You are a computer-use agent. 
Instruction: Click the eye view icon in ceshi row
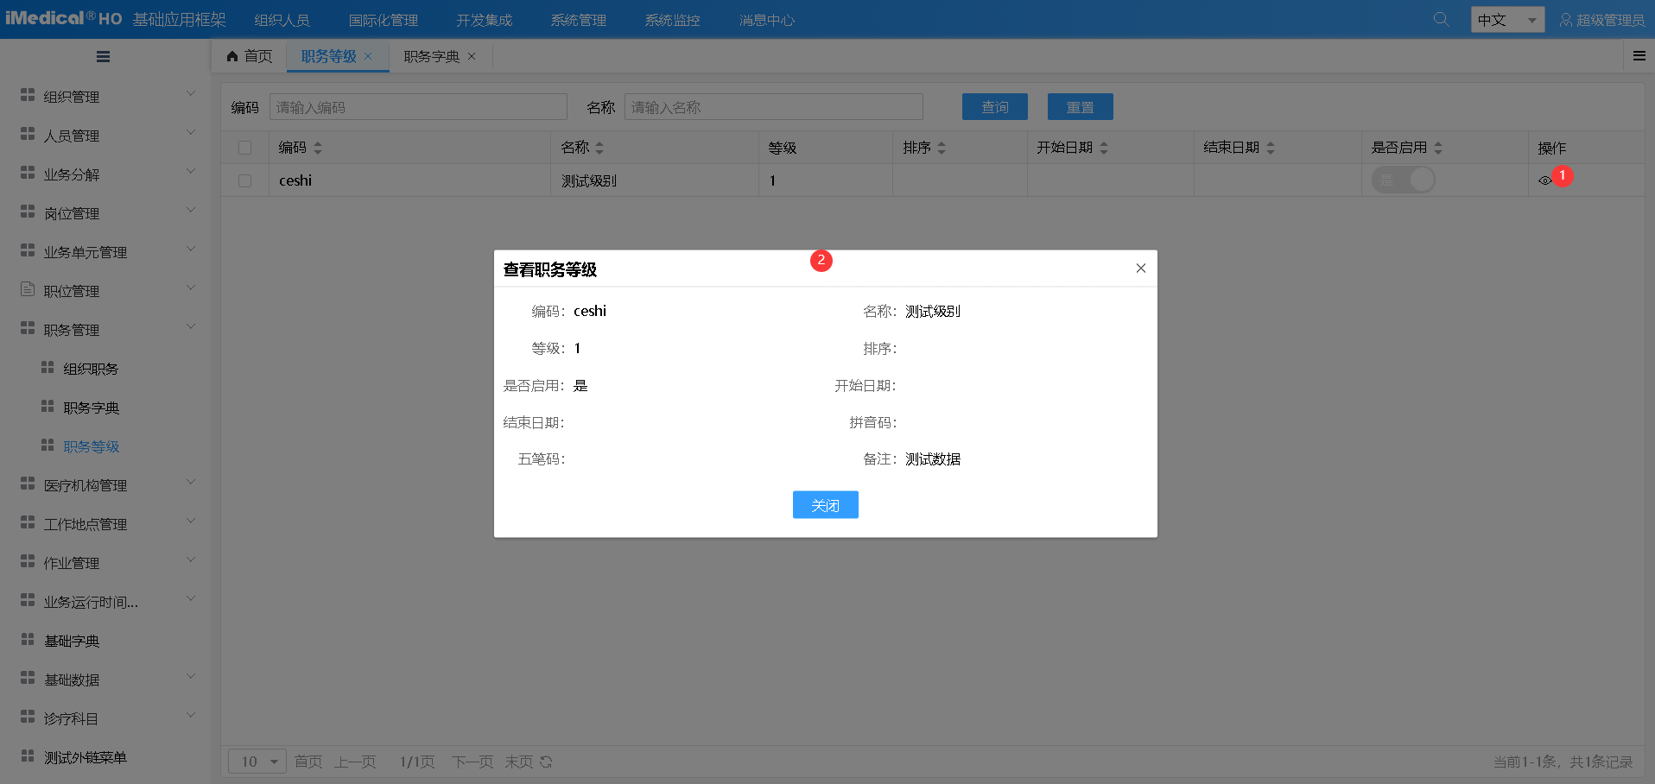coord(1544,181)
